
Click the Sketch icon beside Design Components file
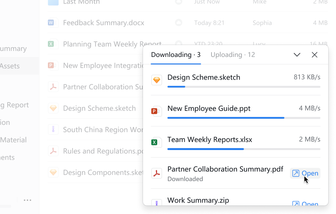click(53, 172)
